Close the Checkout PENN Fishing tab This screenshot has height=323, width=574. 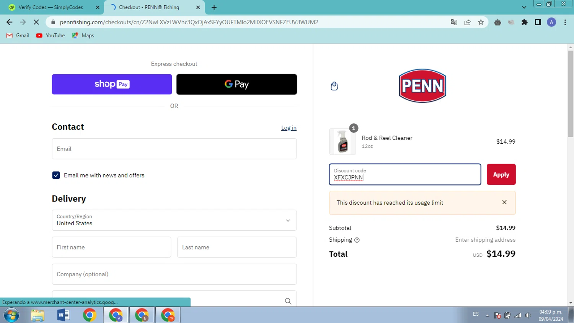[x=198, y=7]
